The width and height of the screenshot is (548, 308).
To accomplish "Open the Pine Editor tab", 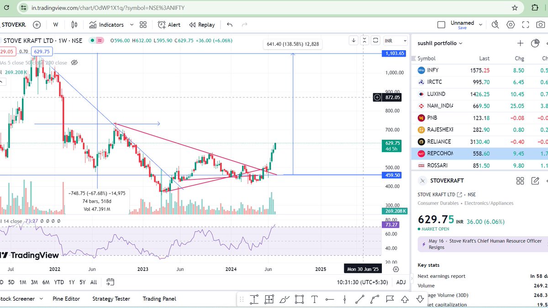I will tap(66, 299).
